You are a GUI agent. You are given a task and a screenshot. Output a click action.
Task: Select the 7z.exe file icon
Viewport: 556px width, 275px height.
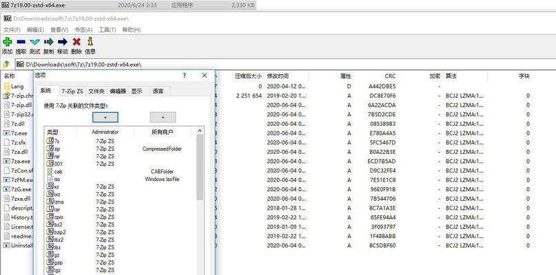7,133
